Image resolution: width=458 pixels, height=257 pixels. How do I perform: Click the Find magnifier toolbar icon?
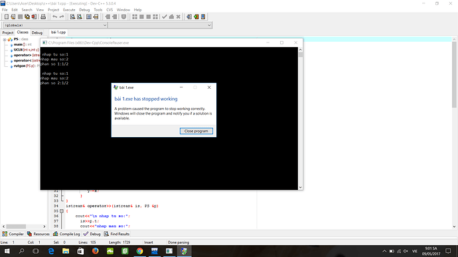tap(72, 17)
